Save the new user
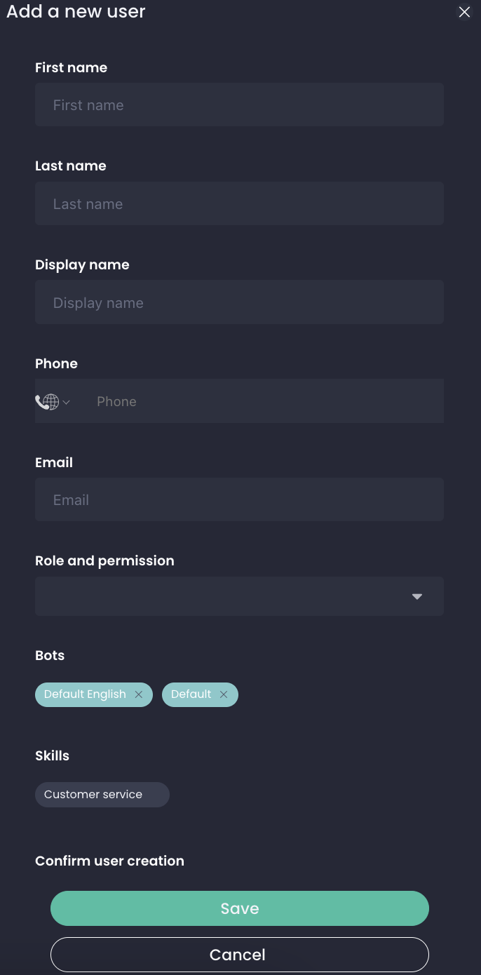This screenshot has height=975, width=481. click(x=239, y=908)
